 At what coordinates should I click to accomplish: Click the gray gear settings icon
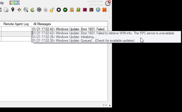[x=46, y=10]
